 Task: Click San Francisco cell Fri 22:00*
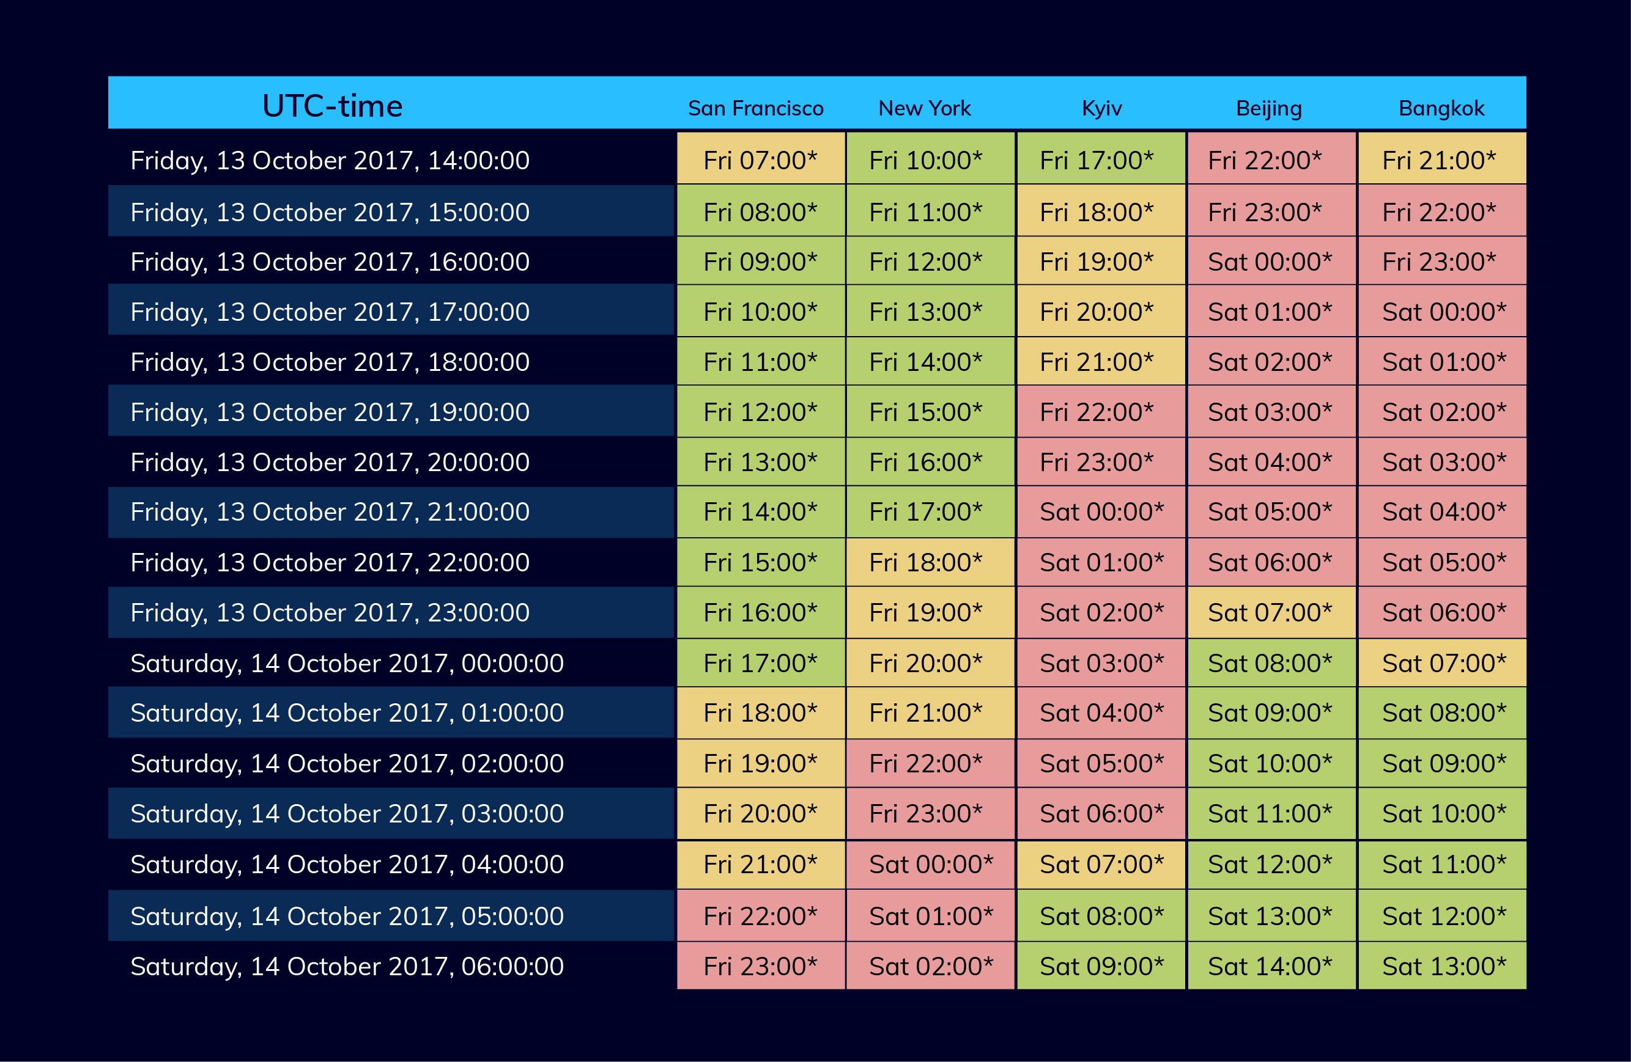coord(760,915)
